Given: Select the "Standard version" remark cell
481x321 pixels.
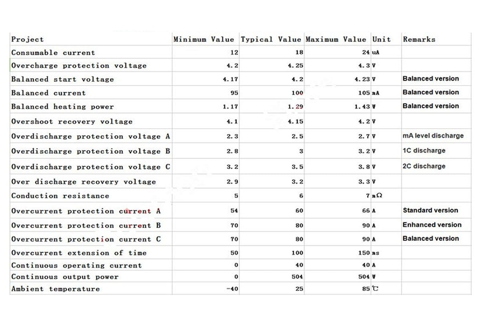Looking at the screenshot, I should [430, 210].
